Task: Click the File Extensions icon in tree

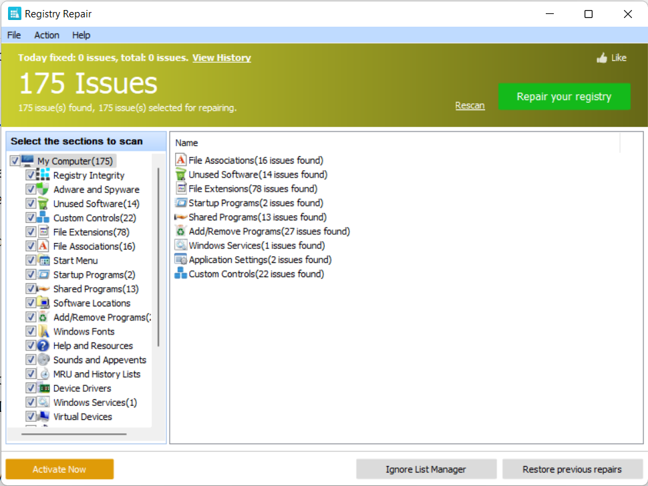Action: pyautogui.click(x=43, y=232)
